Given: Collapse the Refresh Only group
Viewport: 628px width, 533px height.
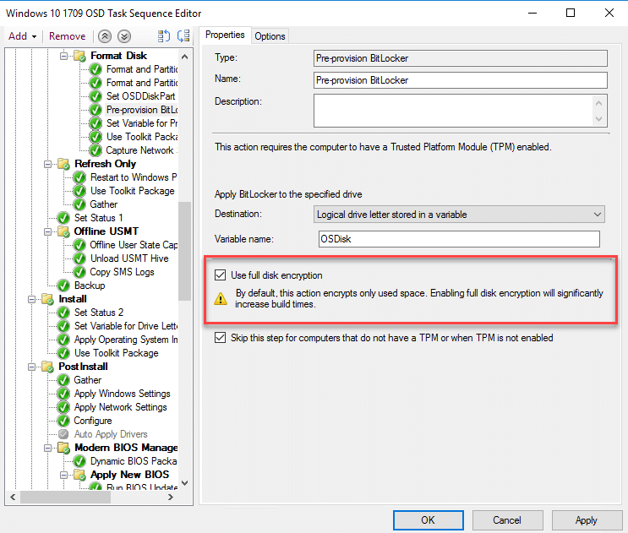Looking at the screenshot, I should [x=47, y=165].
